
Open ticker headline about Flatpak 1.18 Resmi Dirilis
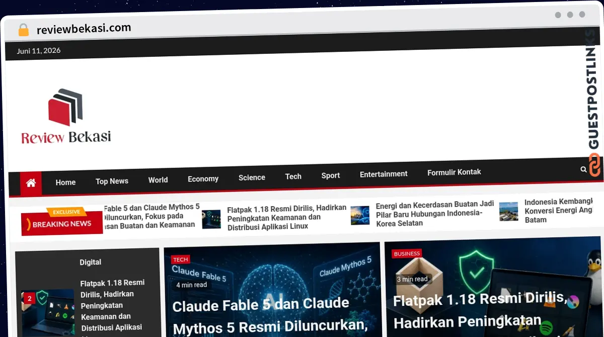287,218
